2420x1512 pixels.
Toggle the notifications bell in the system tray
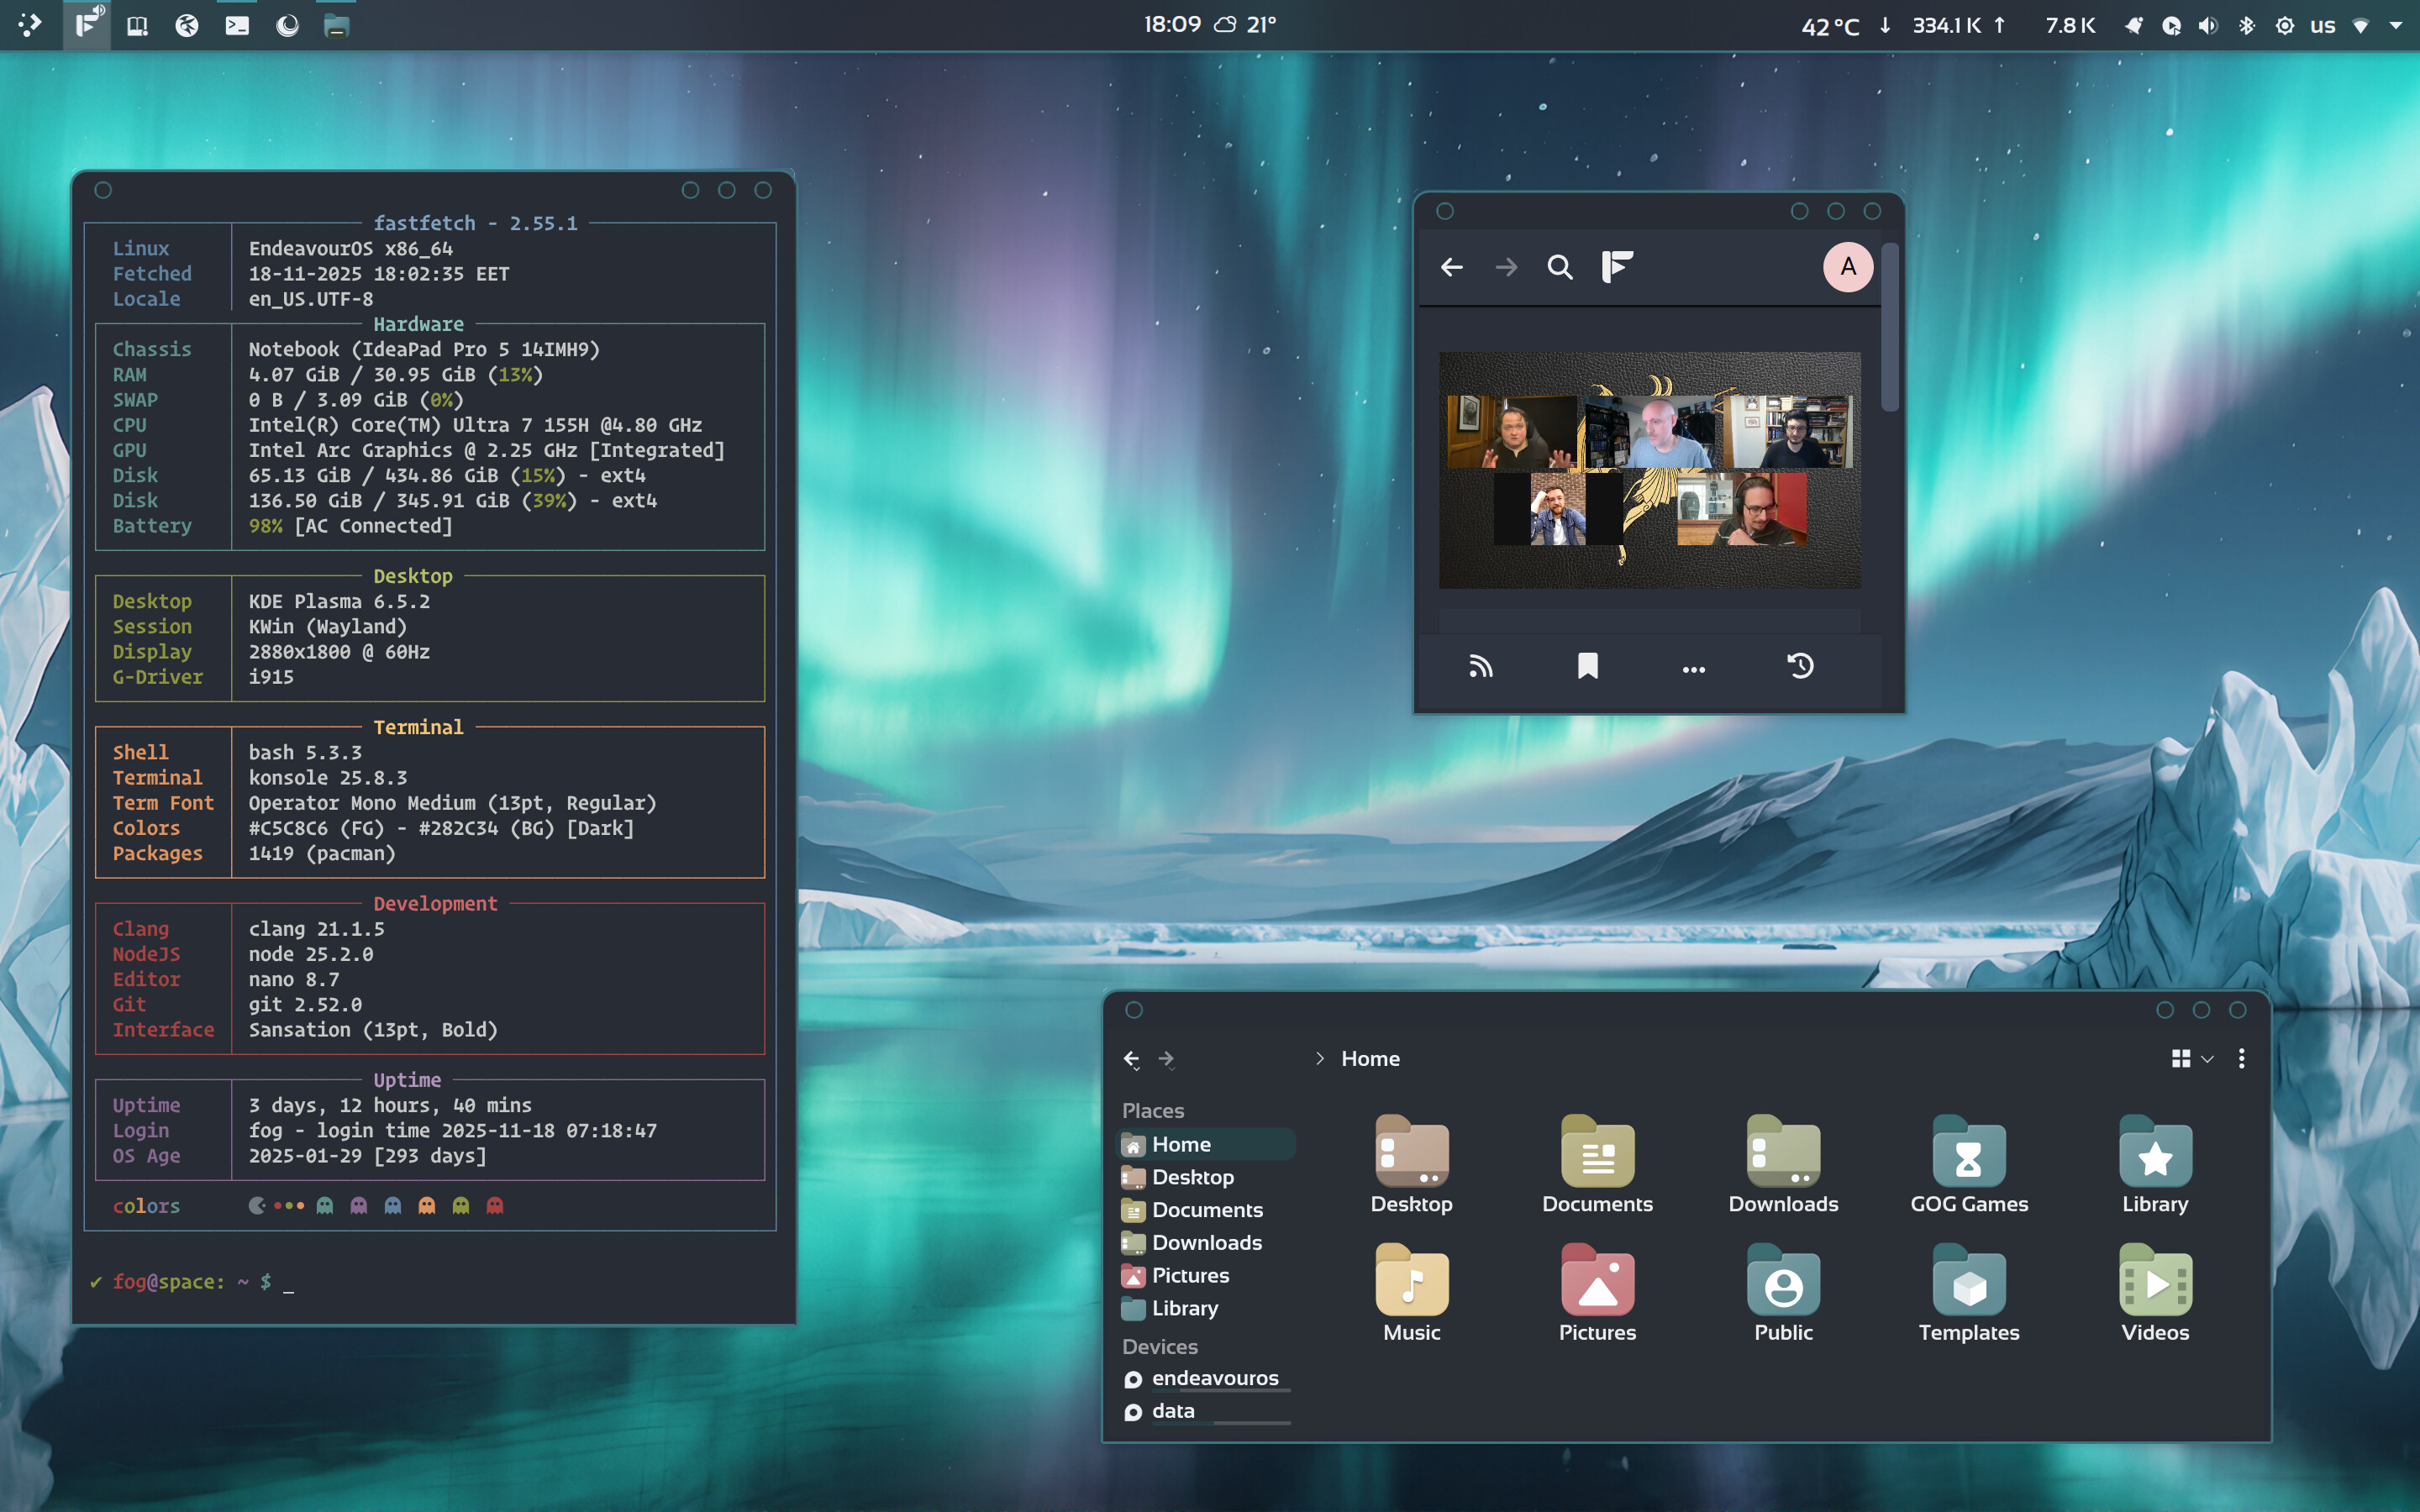[x=2133, y=26]
